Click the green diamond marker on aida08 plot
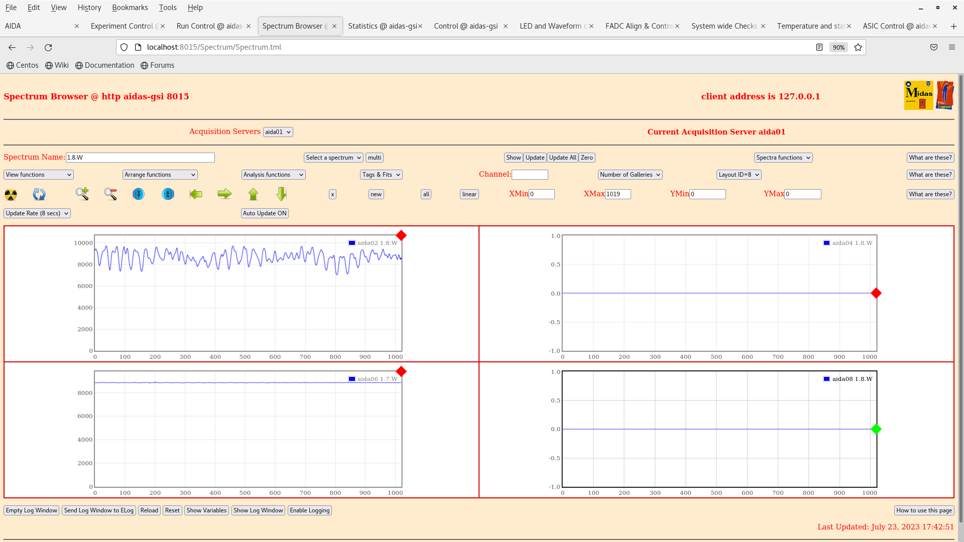The width and height of the screenshot is (964, 542). (876, 429)
